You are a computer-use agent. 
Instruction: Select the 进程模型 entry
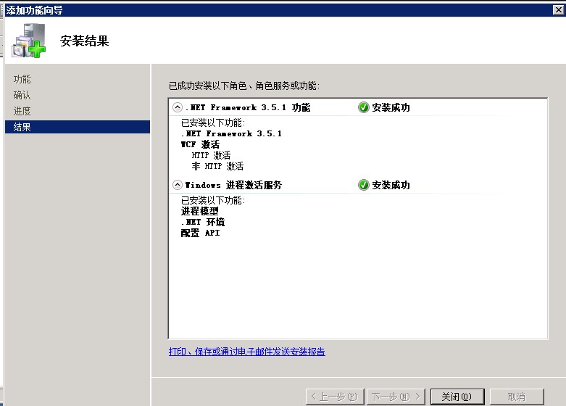[x=199, y=211]
